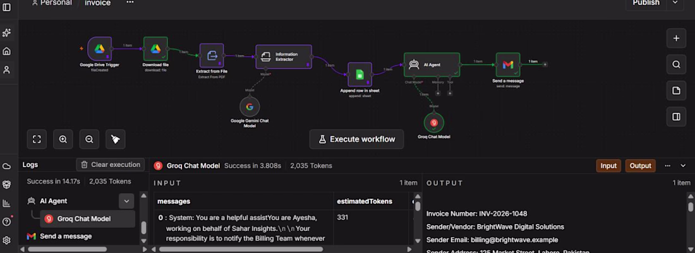Click Sender Email billing@brightwave.example line
This screenshot has height=253, width=695.
(x=492, y=240)
